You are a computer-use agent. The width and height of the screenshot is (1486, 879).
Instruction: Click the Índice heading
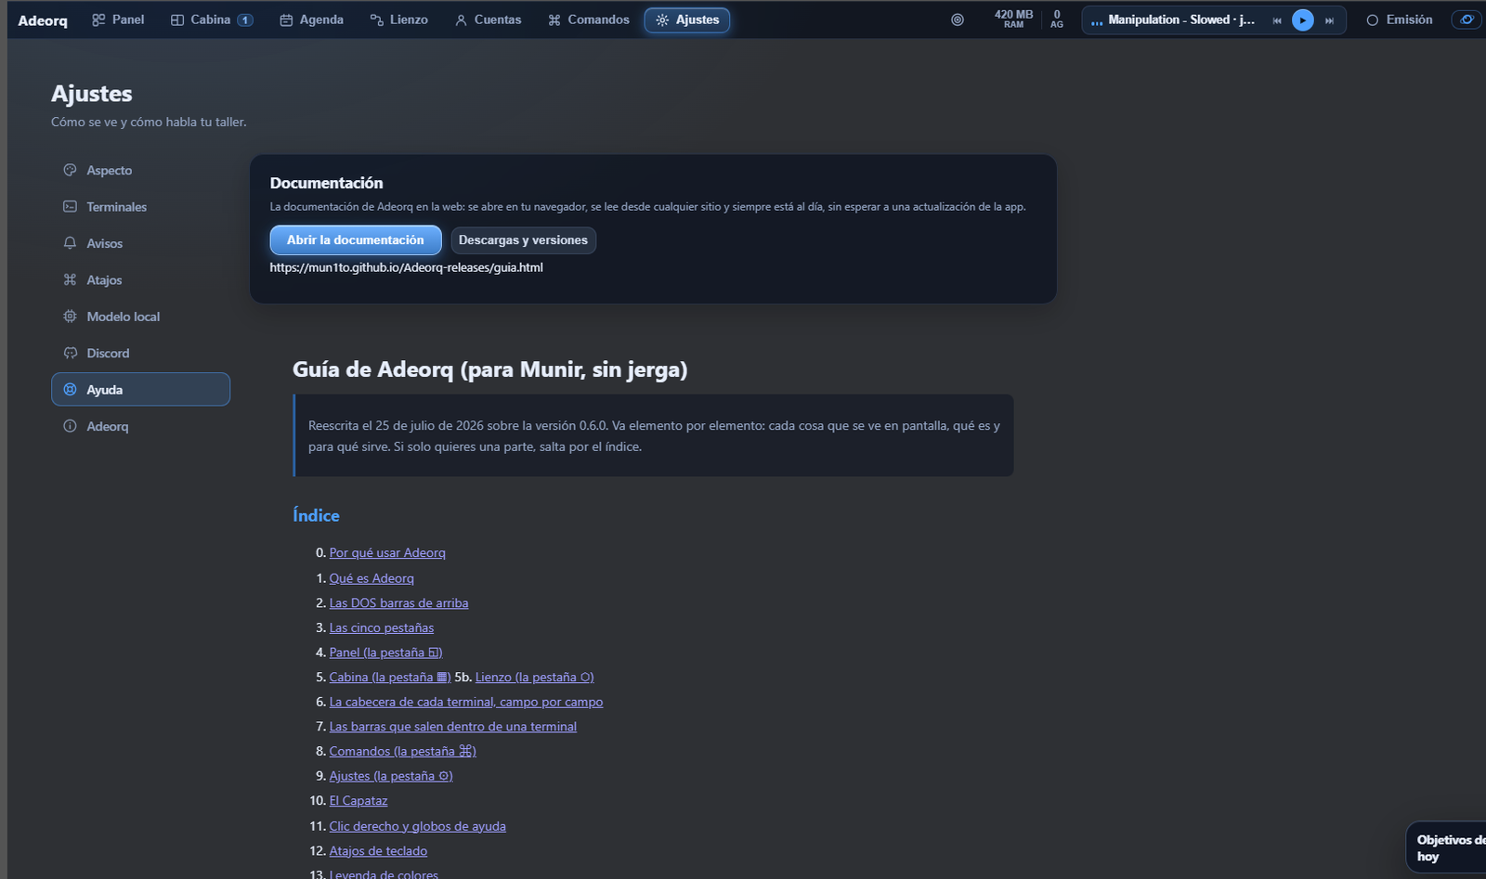pyautogui.click(x=316, y=516)
